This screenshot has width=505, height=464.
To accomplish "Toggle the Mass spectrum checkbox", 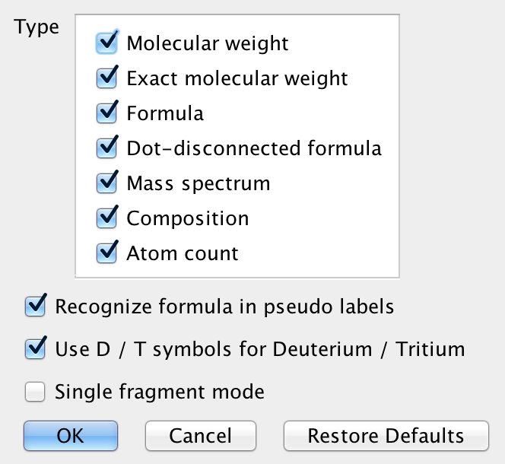I will 107,183.
